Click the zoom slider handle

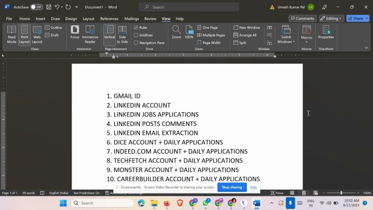pos(341,193)
